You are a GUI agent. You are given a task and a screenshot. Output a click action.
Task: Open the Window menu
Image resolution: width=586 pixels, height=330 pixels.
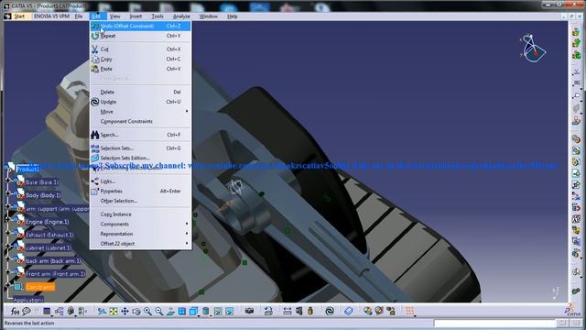tap(208, 16)
